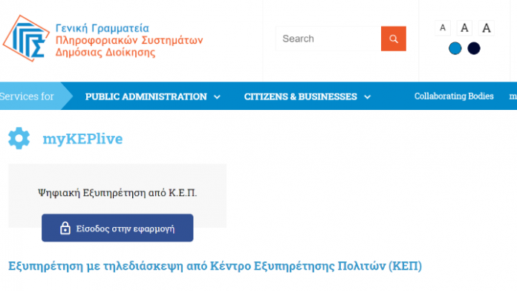Click the Γενική Γραμματεία Πληροφοριακών Συστημάτων site title
Screen dimensions: 517x291
129,40
